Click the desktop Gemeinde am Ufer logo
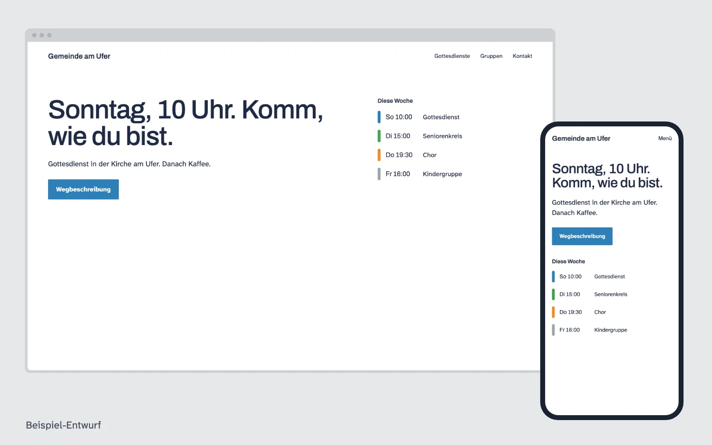 click(x=79, y=56)
